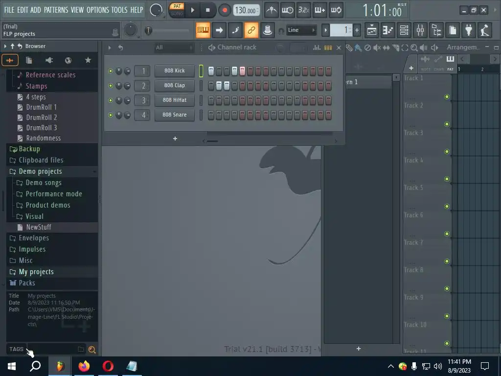Mute the 808 Snare channel LED
The height and width of the screenshot is (376, 501).
click(111, 115)
